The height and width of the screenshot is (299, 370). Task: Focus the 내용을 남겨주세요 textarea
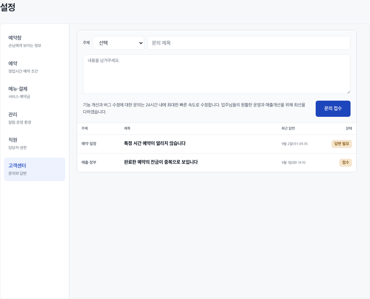(x=217, y=74)
